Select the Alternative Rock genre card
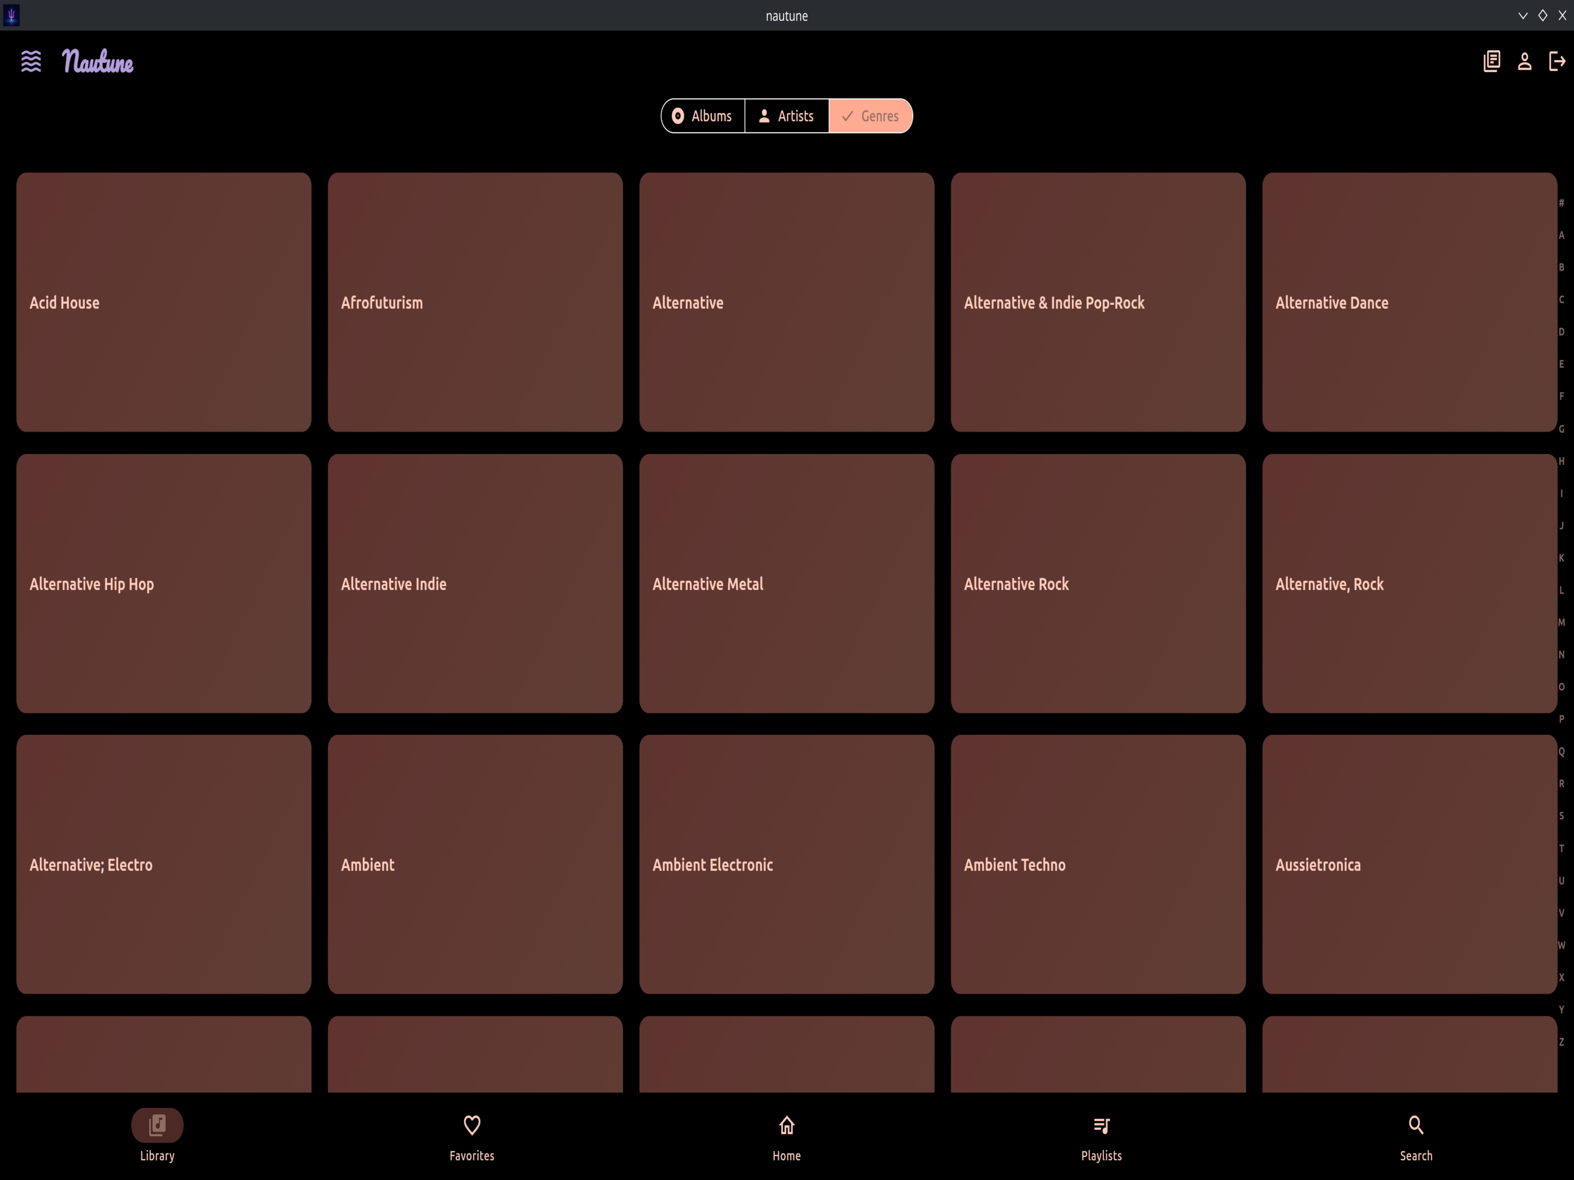1574x1180 pixels. click(1098, 584)
